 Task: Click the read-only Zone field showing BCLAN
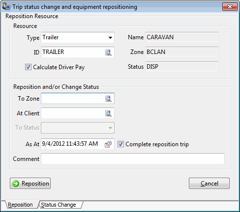coord(182,52)
